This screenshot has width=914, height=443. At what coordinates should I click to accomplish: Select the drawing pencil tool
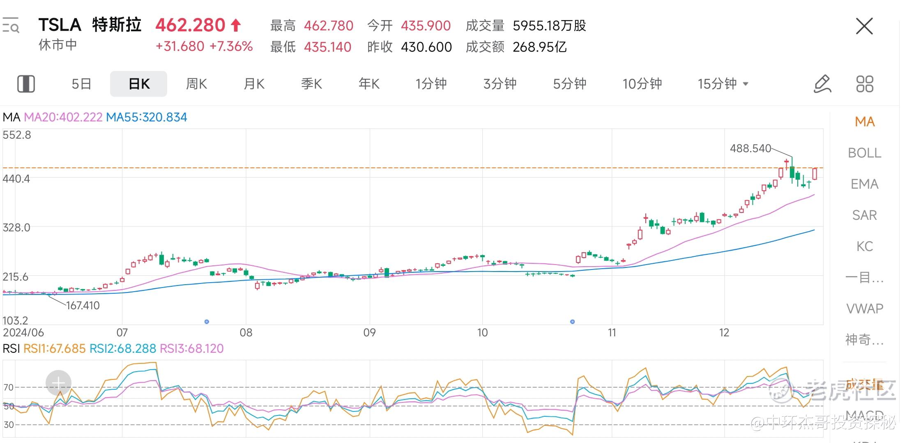pos(822,84)
